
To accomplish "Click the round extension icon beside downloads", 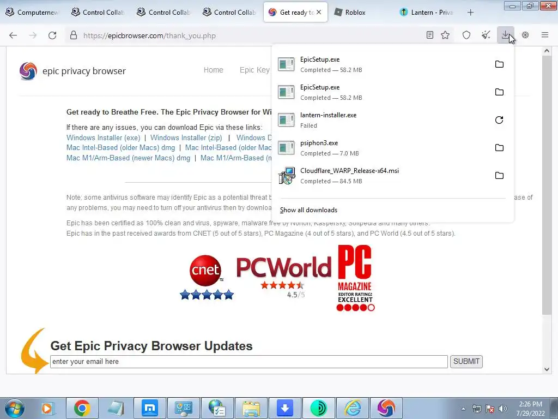I will coord(525,35).
